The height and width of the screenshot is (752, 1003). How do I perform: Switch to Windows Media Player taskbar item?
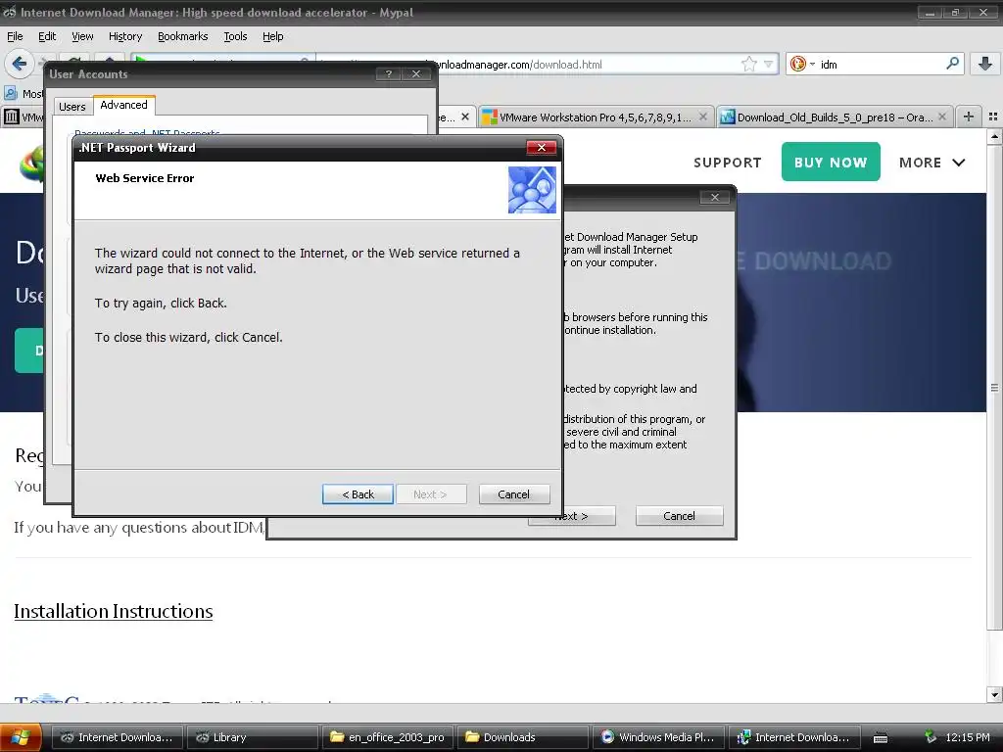[658, 737]
